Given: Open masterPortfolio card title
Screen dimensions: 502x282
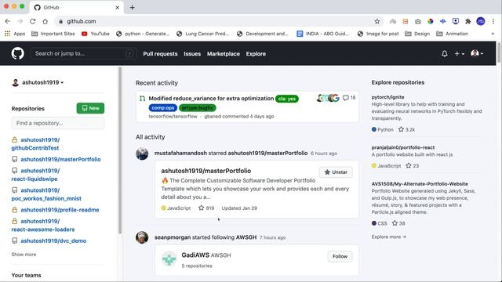Looking at the screenshot, I should [206, 171].
